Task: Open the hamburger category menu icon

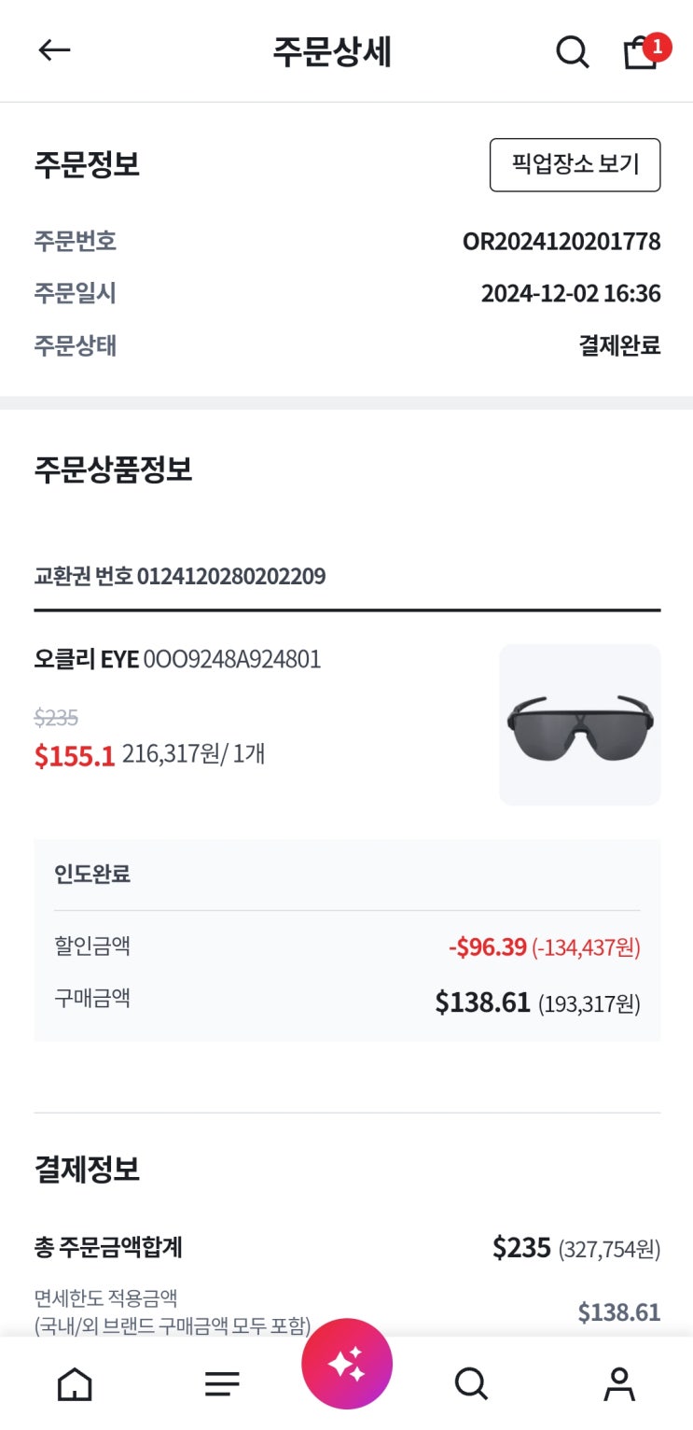Action: click(222, 1383)
